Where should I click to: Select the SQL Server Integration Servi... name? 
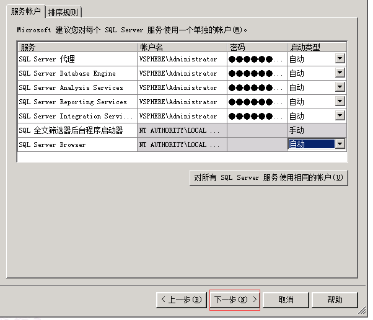(x=77, y=116)
